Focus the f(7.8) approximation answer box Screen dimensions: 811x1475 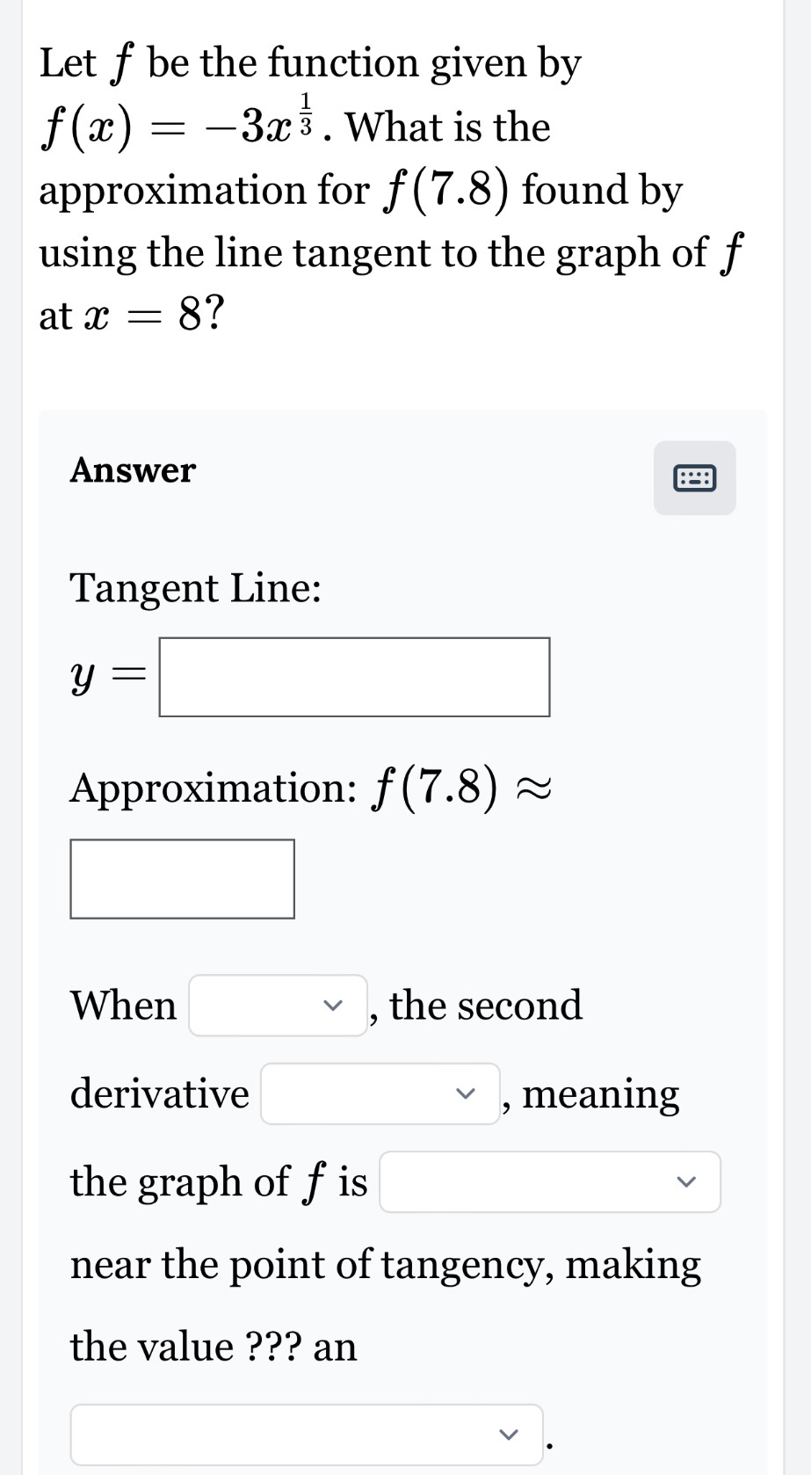pos(182,879)
